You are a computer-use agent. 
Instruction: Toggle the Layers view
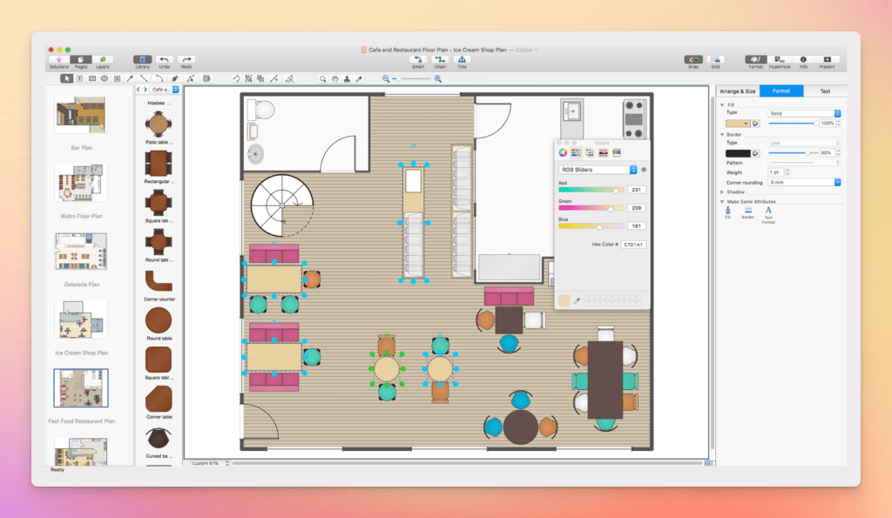[x=102, y=58]
